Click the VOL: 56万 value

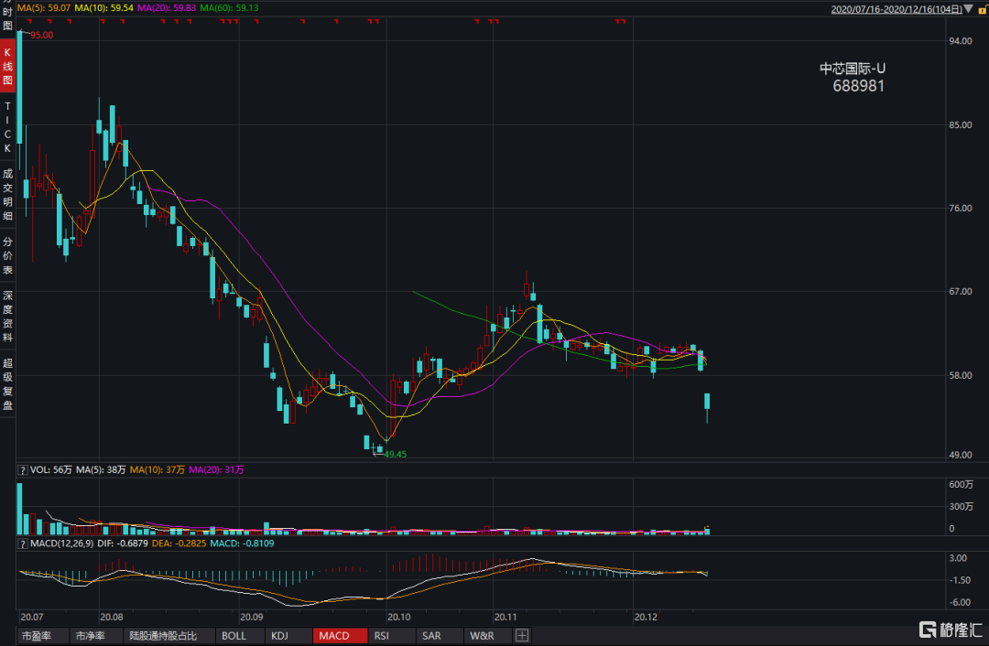click(51, 470)
